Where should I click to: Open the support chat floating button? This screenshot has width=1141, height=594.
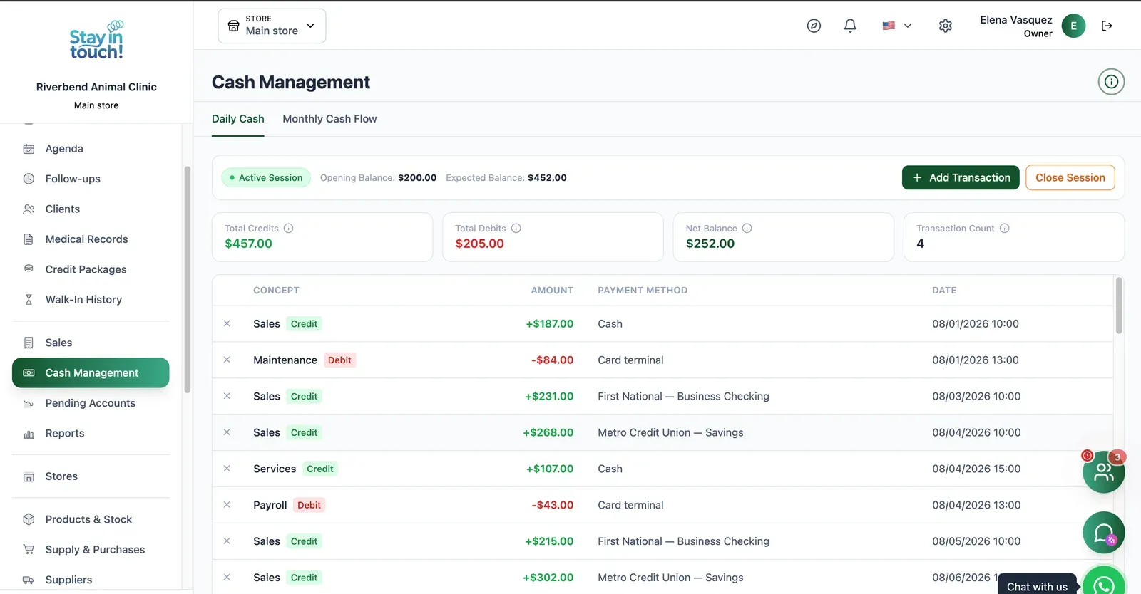(x=1104, y=533)
